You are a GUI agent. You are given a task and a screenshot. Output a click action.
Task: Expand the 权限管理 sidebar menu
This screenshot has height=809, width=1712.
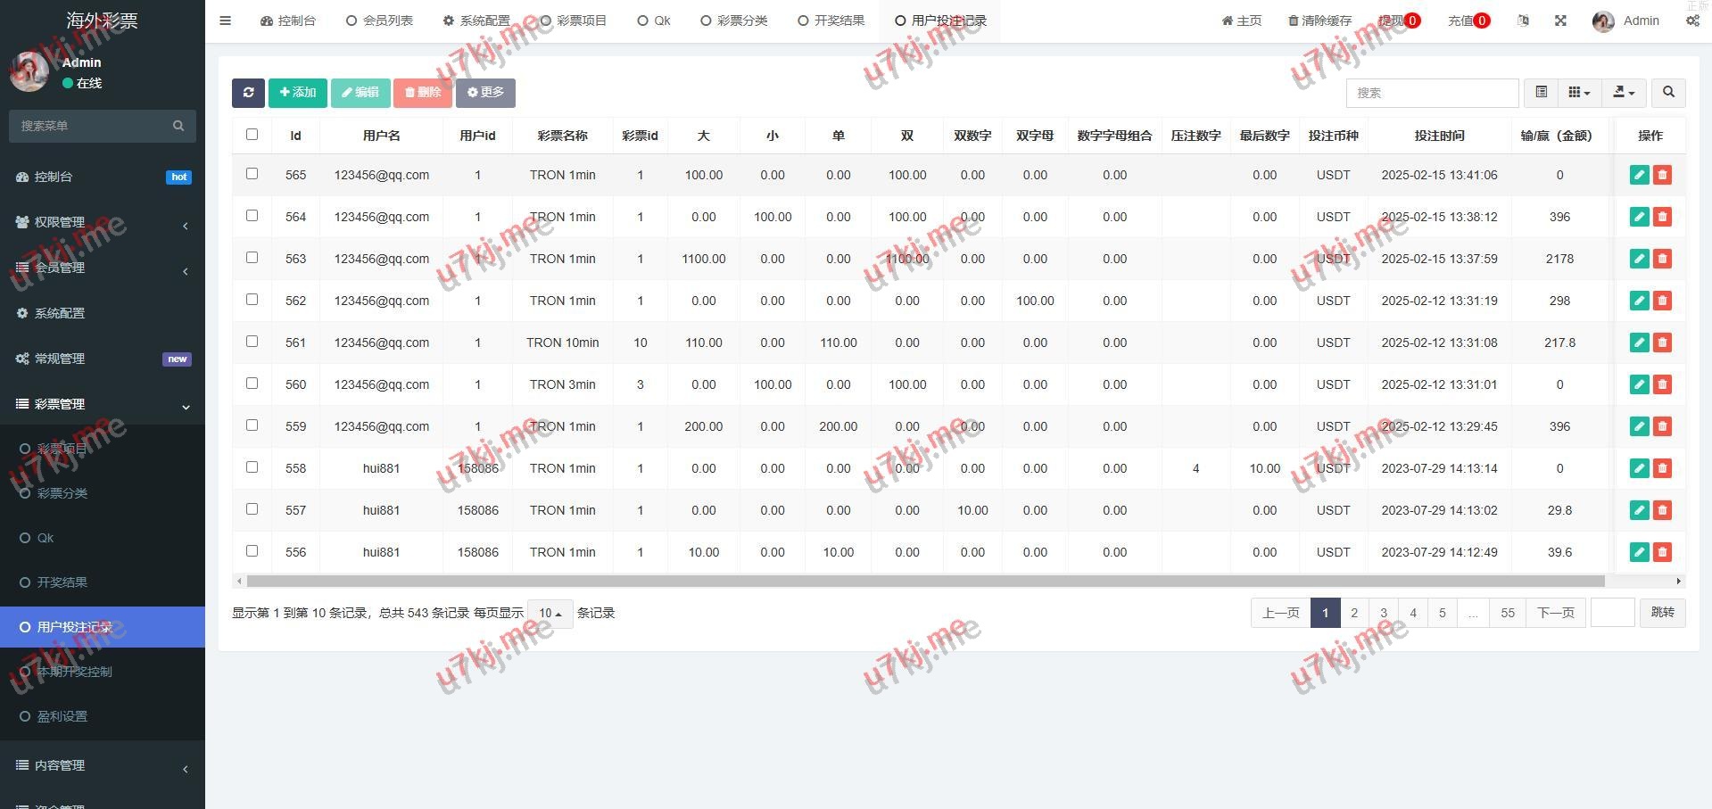[103, 223]
